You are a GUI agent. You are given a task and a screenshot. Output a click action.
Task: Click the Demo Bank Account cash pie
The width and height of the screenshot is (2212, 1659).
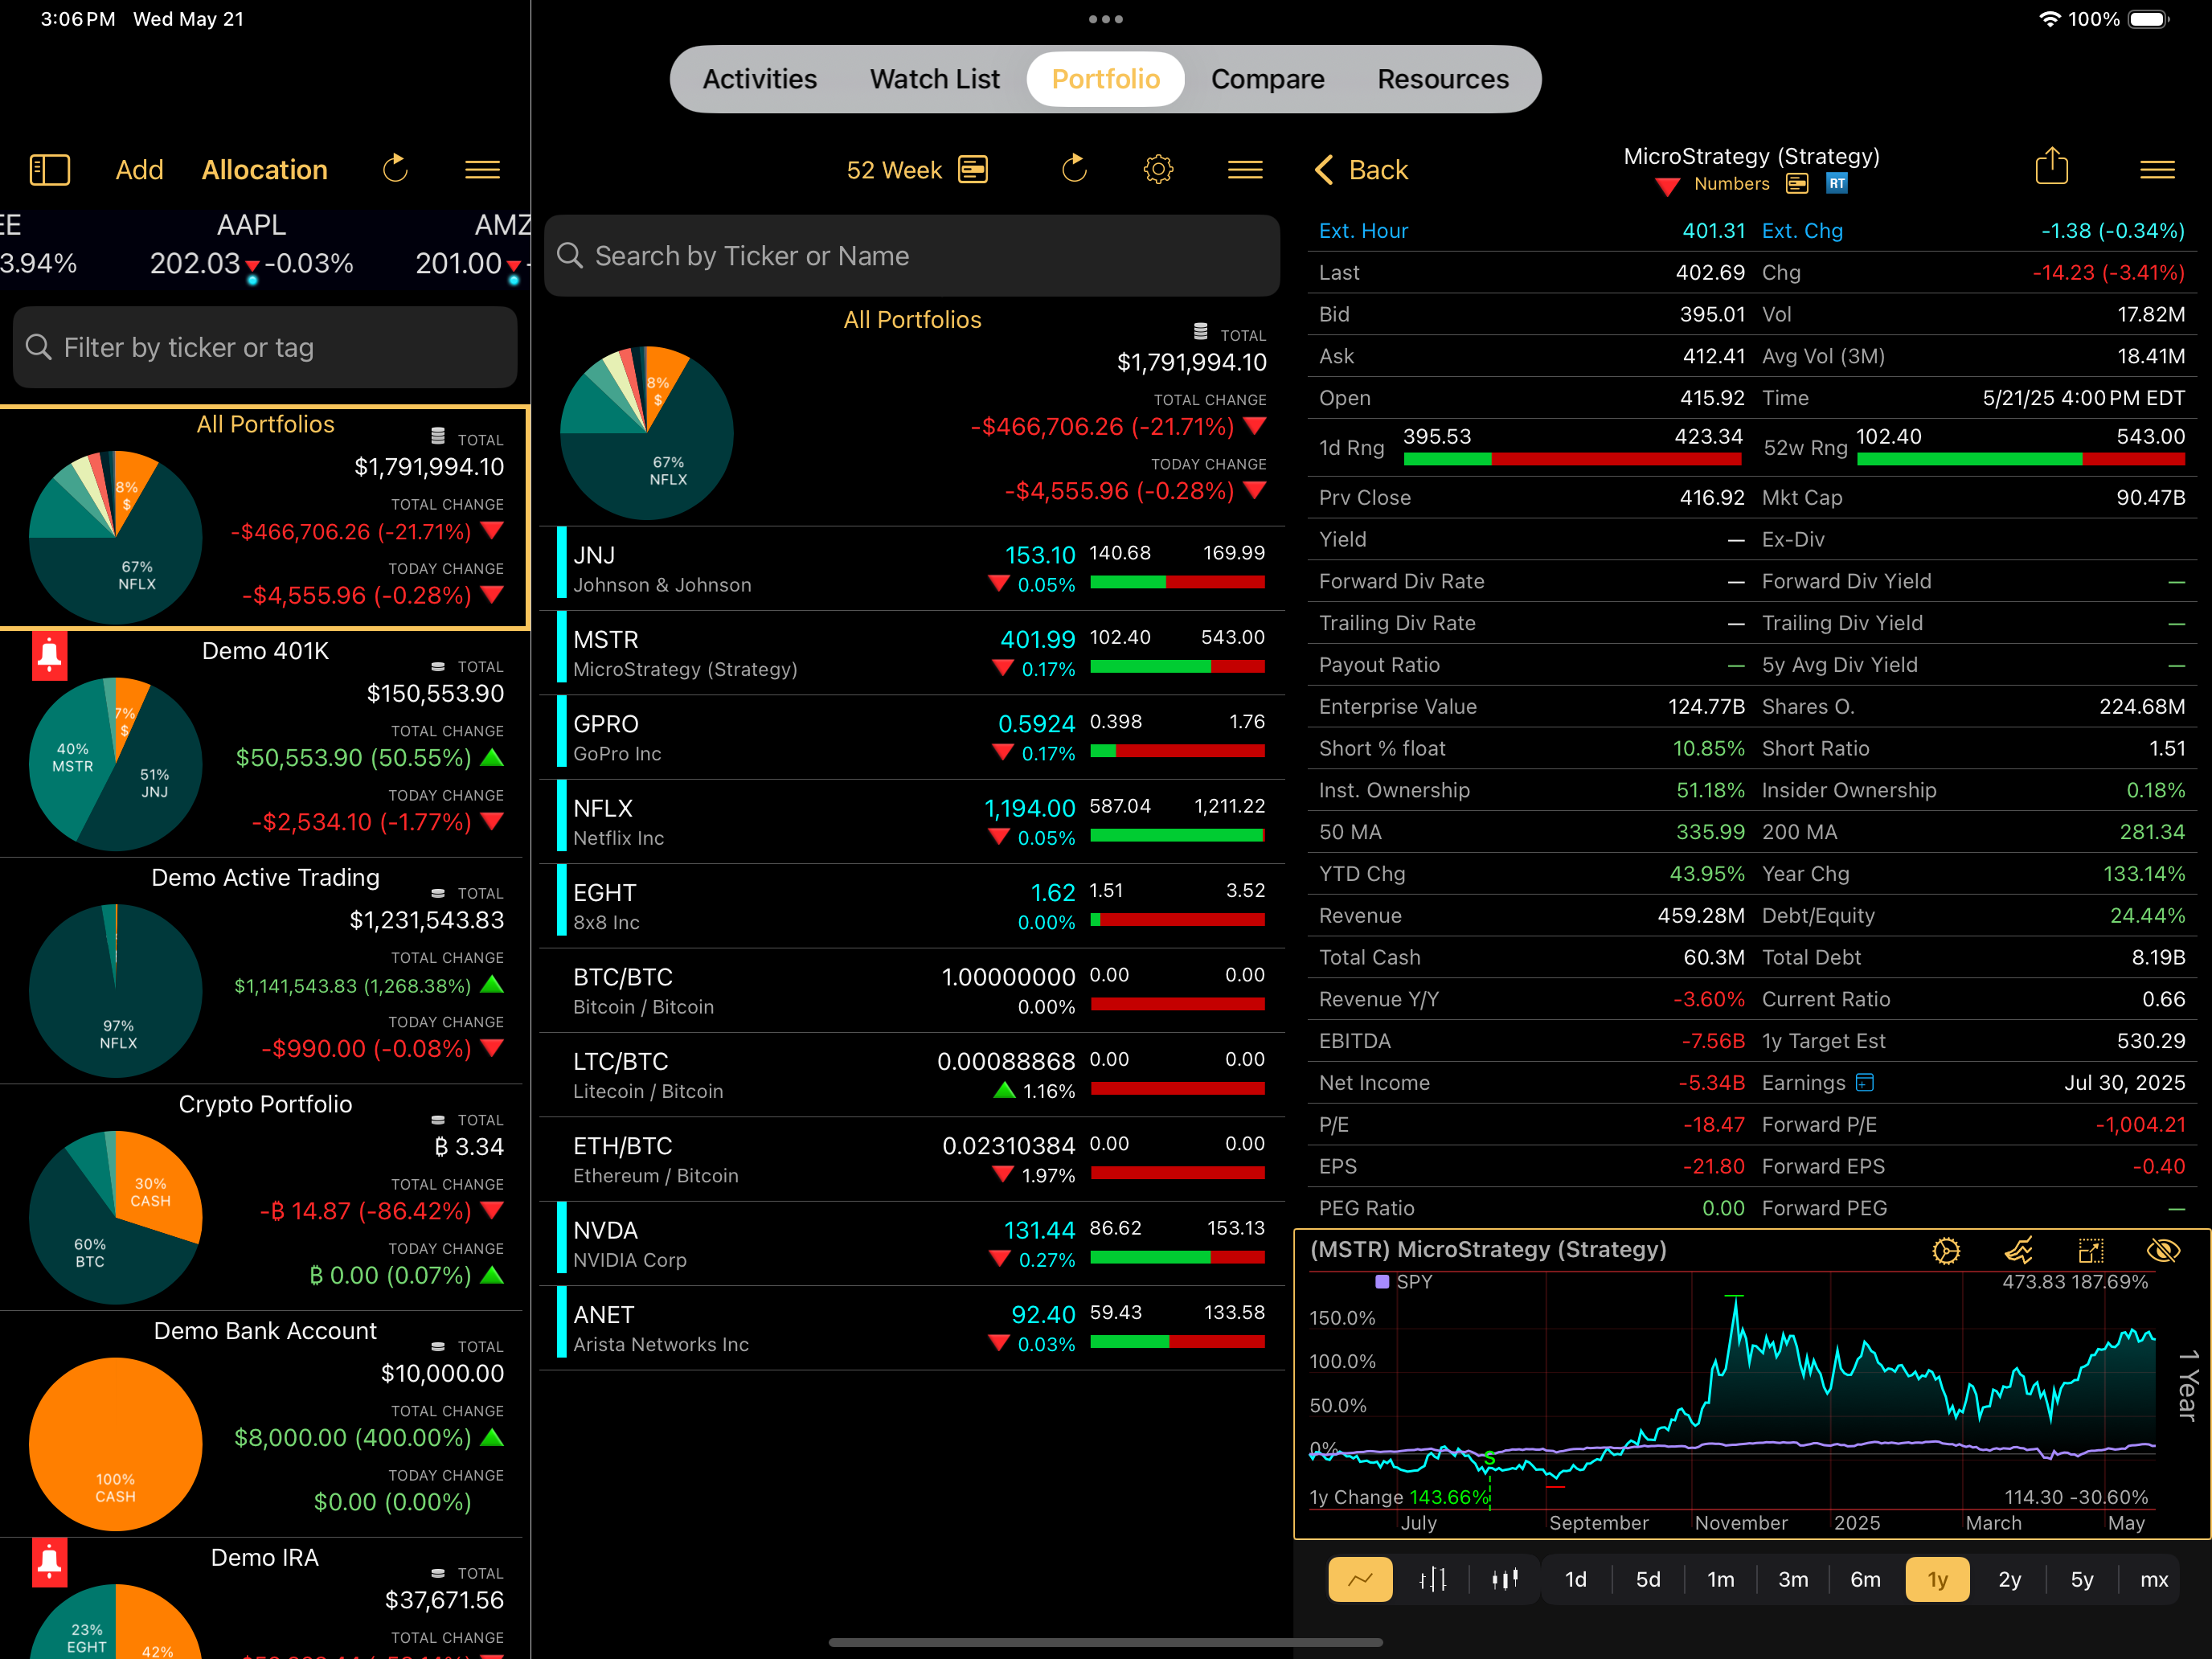tap(116, 1444)
